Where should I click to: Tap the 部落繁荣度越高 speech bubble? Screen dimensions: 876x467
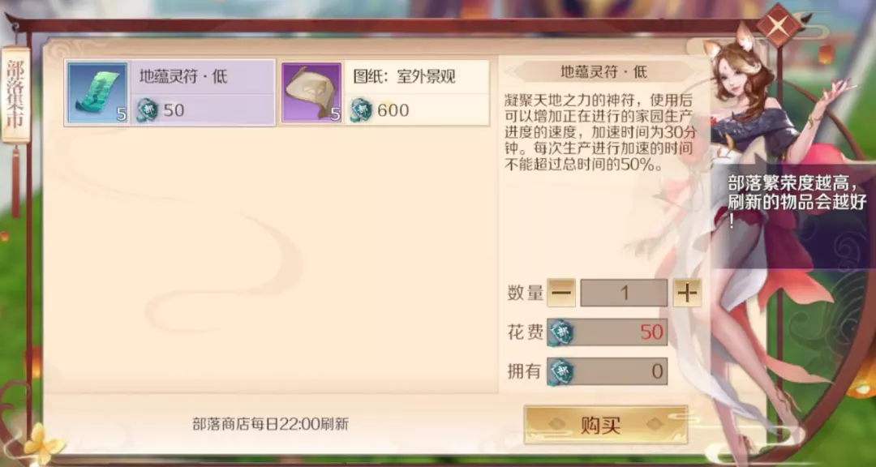[x=793, y=204]
